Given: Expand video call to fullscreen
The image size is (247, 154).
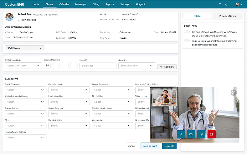Looking at the screenshot, I should [234, 93].
